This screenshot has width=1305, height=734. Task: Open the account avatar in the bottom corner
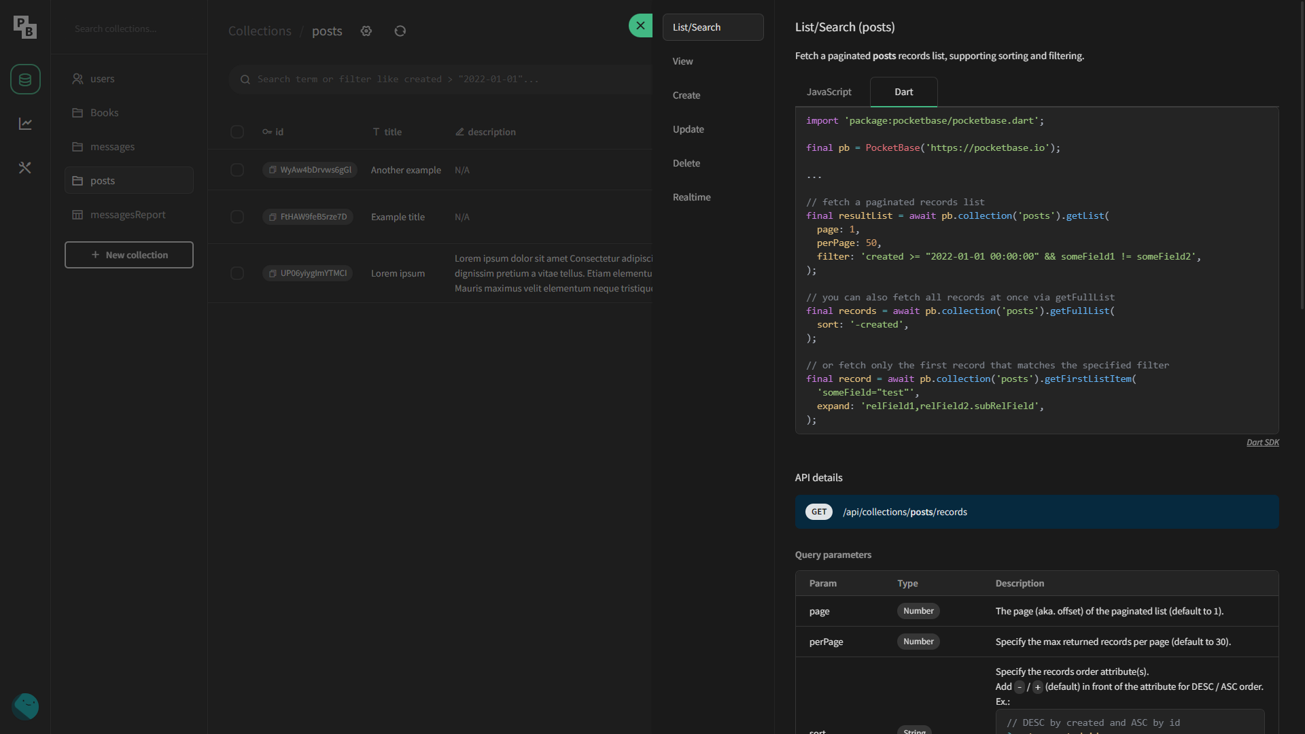click(25, 706)
